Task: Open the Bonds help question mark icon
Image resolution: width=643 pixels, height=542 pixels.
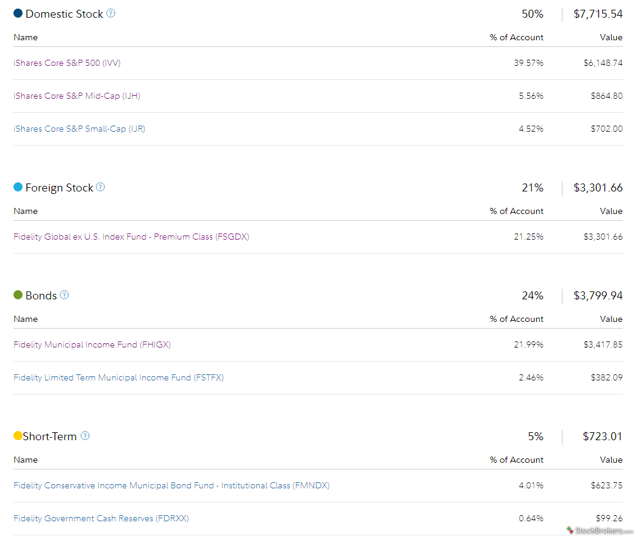Action: point(65,294)
